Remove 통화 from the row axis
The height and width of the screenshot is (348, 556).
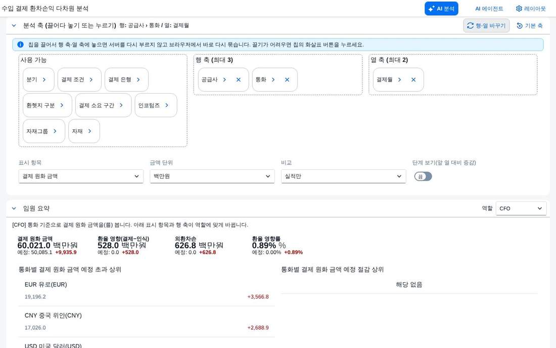pyautogui.click(x=287, y=80)
